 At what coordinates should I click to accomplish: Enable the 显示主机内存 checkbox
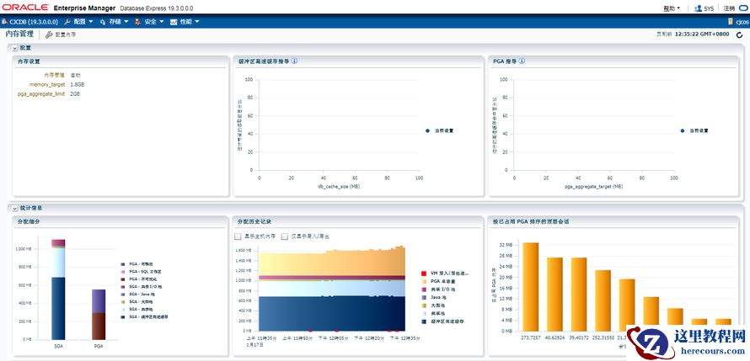click(238, 236)
